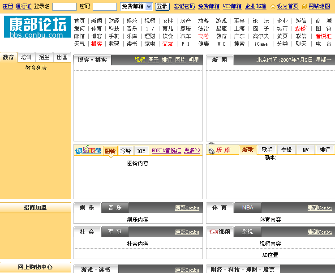The height and width of the screenshot is (273, 335).
Task: Select the 娱乐 section tab
Action: [87, 208]
